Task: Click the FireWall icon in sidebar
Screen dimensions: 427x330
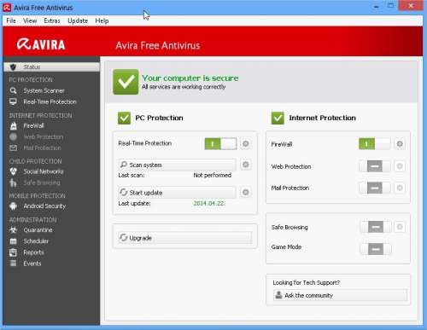Action: (14, 125)
